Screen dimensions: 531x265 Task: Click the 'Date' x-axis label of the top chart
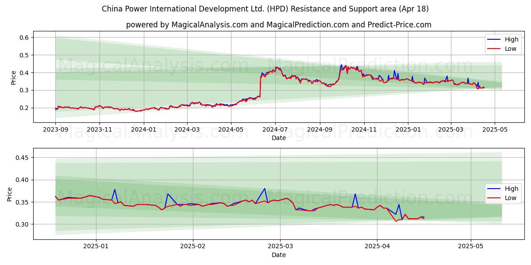pyautogui.click(x=279, y=138)
